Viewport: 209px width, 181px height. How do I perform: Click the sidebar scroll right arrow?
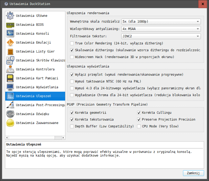[x=63, y=138]
